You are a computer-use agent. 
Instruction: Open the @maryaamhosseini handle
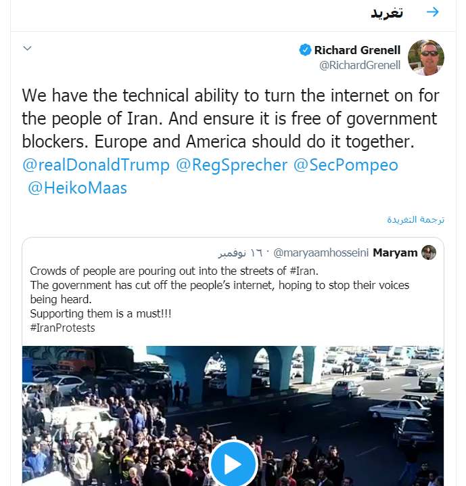coord(321,252)
